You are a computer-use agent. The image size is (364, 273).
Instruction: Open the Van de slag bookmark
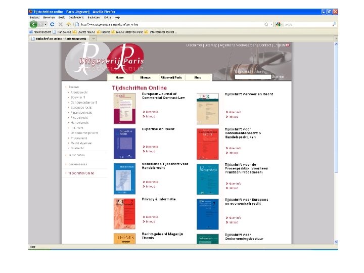[x=62, y=32]
